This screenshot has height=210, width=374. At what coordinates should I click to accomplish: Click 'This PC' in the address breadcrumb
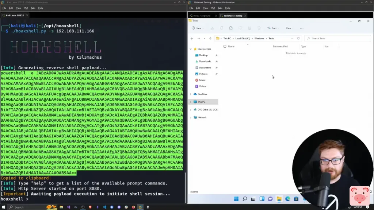pyautogui.click(x=227, y=38)
